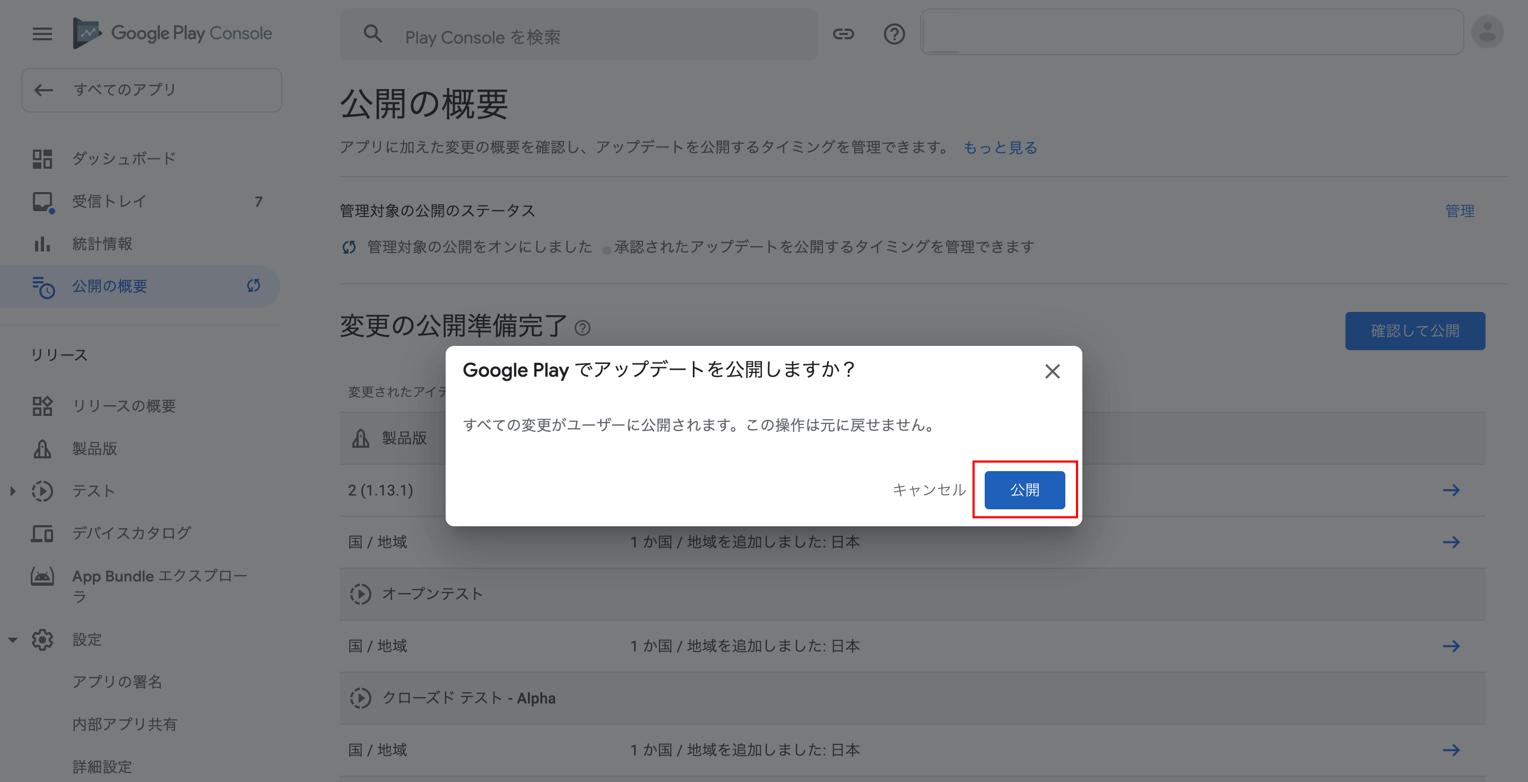Click the Google Play Console logo

172,33
